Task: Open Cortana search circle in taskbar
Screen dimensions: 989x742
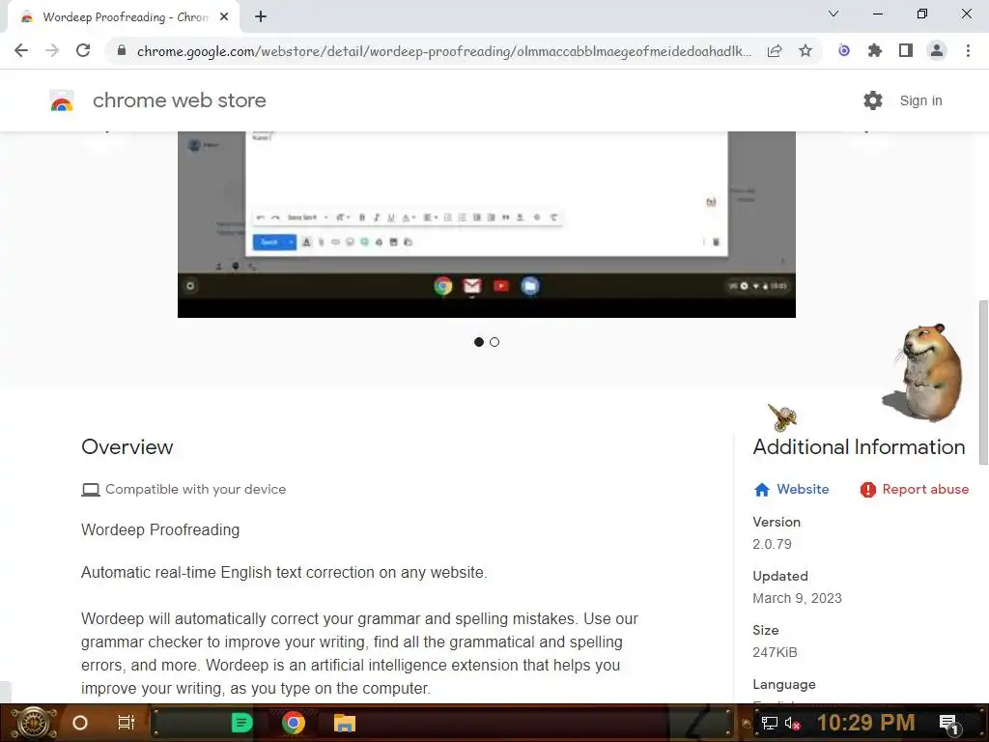Action: [80, 723]
